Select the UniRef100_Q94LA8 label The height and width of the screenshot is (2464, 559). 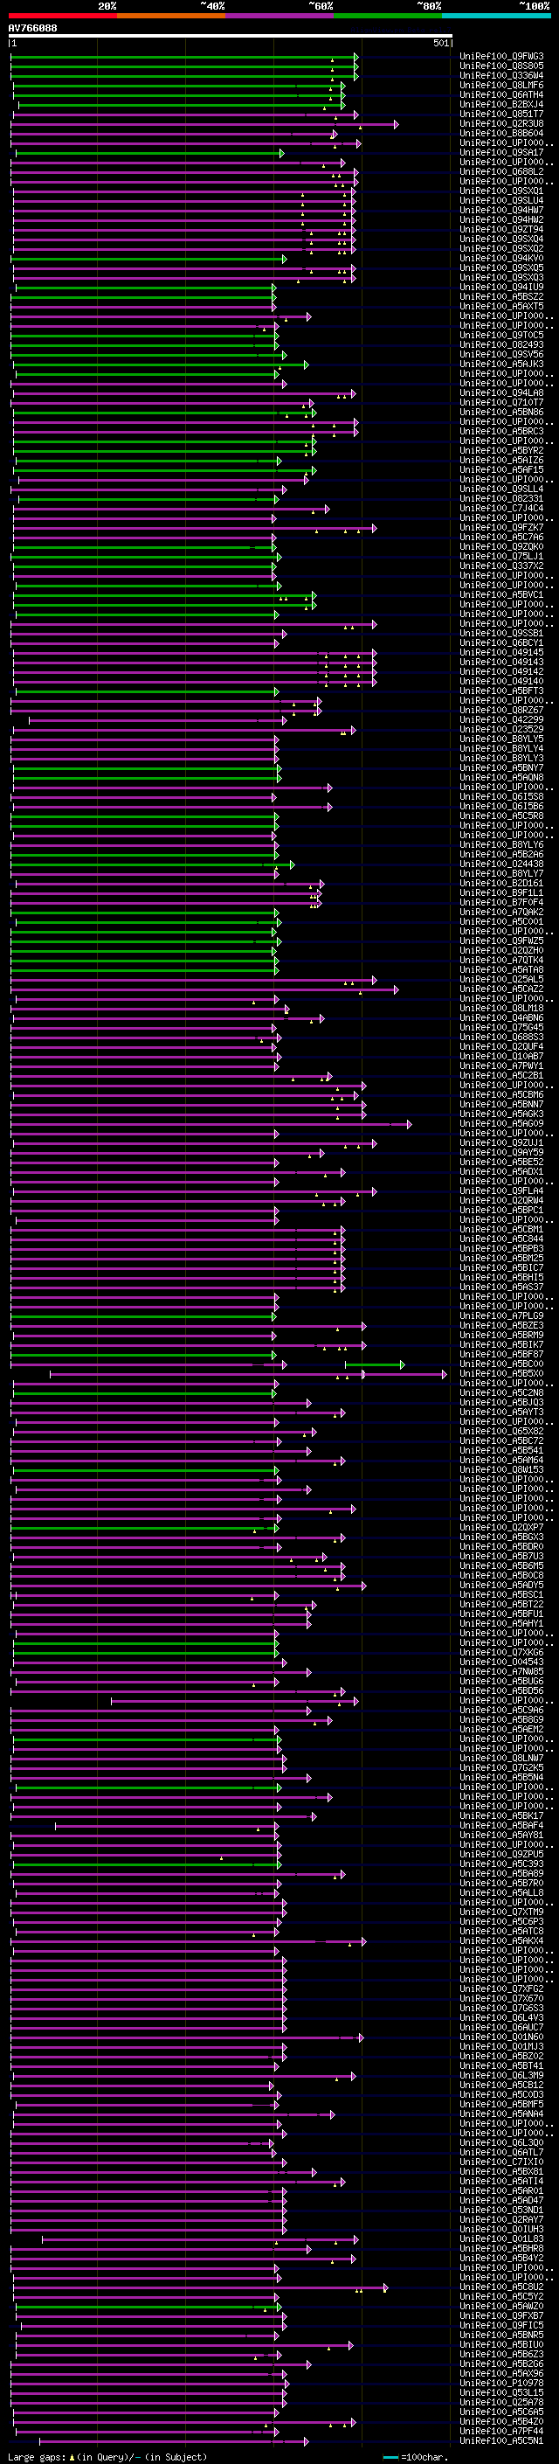(x=501, y=392)
